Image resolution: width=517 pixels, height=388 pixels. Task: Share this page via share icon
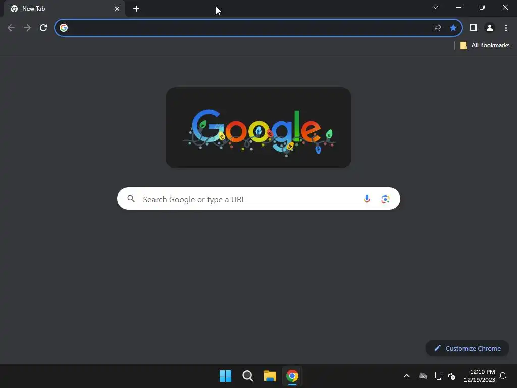[437, 28]
